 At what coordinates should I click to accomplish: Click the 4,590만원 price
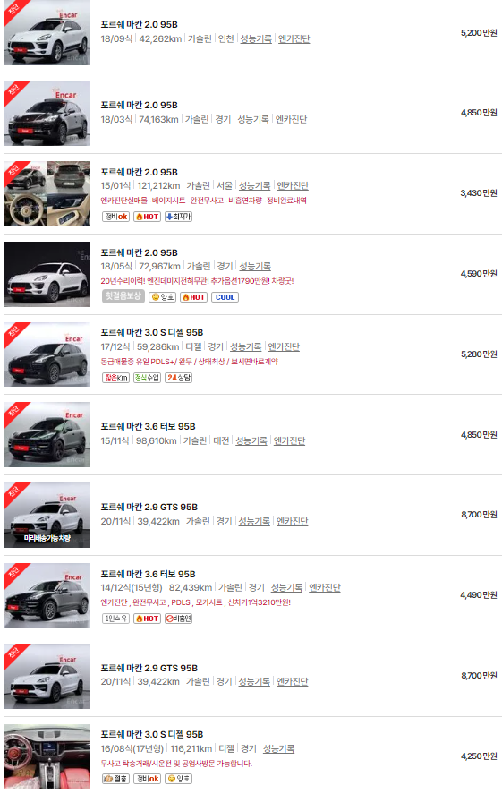click(479, 274)
